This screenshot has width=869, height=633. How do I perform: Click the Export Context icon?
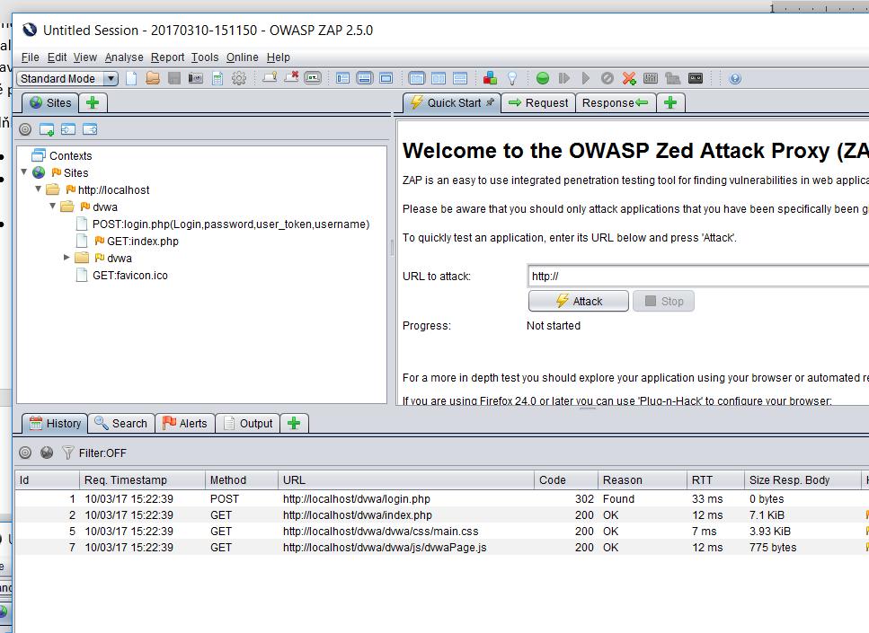(x=90, y=129)
